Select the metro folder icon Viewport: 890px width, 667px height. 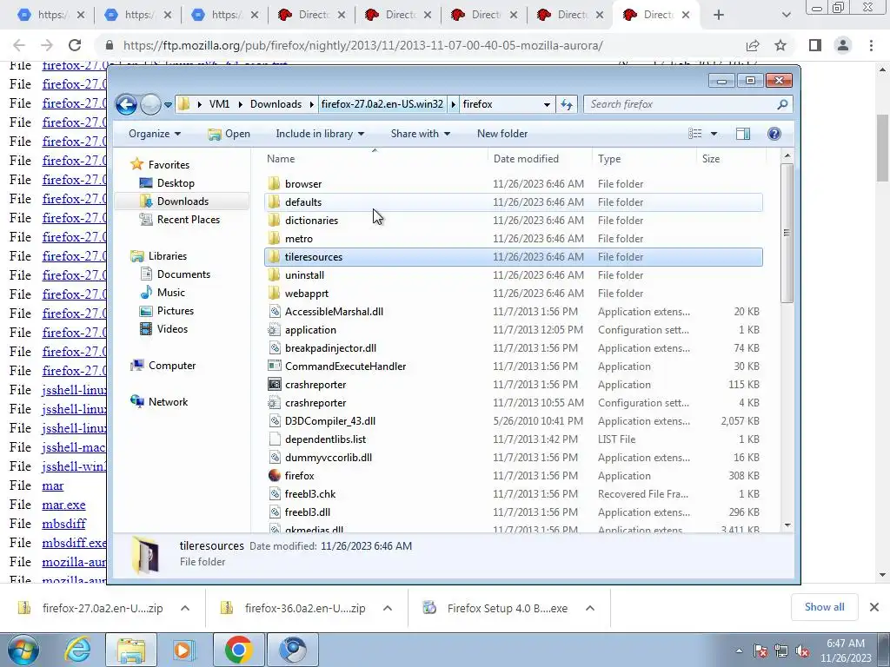[274, 238]
